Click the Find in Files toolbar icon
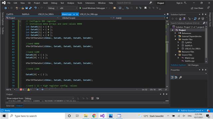213x119 pixels. point(115,8)
